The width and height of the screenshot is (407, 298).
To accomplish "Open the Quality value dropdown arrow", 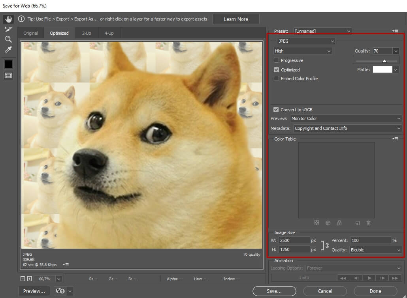I will point(396,51).
